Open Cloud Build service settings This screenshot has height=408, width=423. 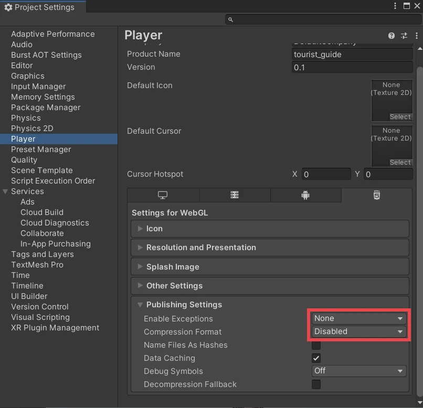pyautogui.click(x=42, y=212)
